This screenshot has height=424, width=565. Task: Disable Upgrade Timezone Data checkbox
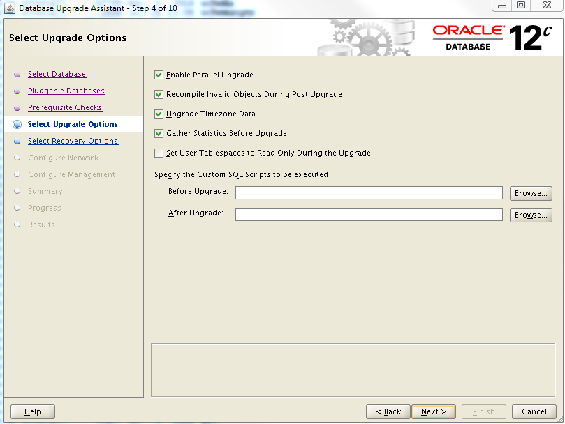[x=159, y=114]
